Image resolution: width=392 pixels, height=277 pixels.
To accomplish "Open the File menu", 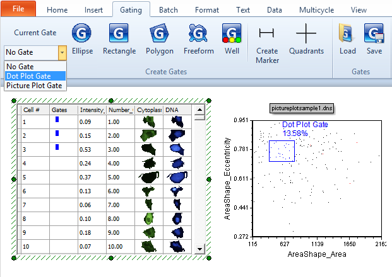I will tap(18, 9).
